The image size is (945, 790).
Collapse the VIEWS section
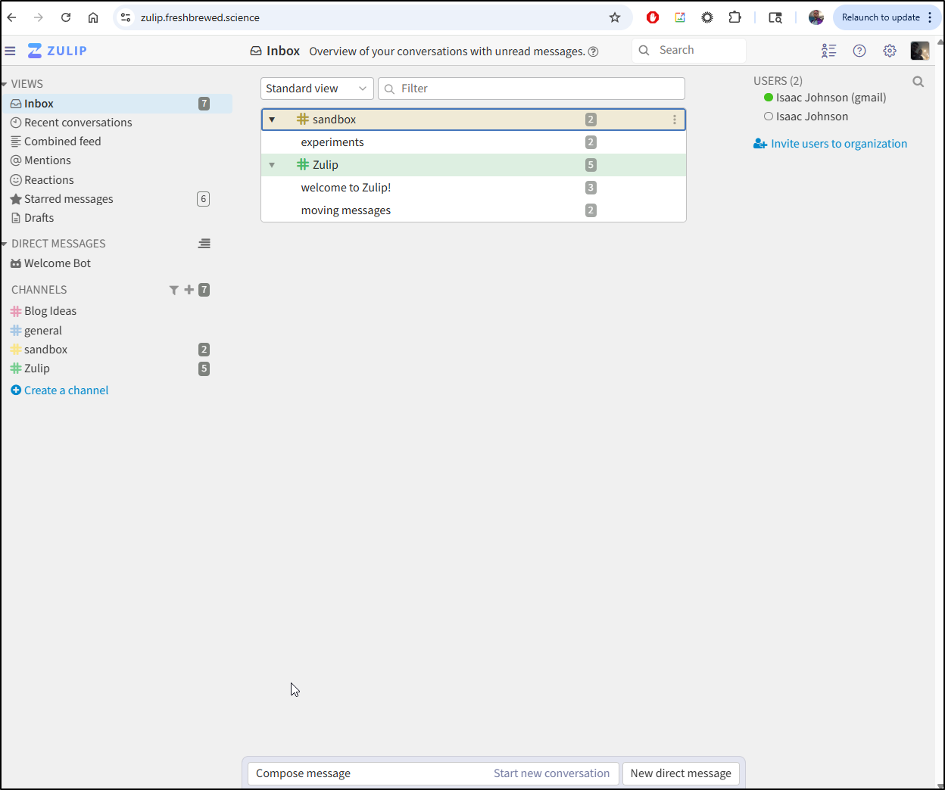click(x=5, y=84)
